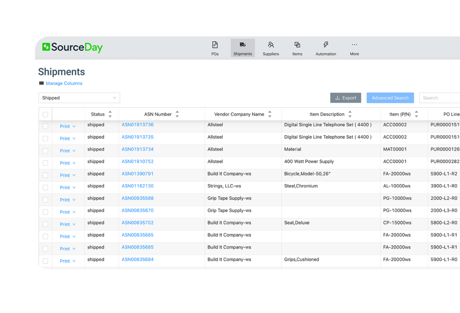
Task: Expand Print options for ASN01913735 row
Action: (67, 139)
